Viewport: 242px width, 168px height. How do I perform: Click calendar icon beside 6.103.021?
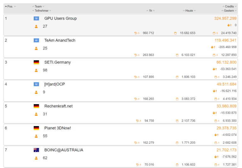coord(177,55)
